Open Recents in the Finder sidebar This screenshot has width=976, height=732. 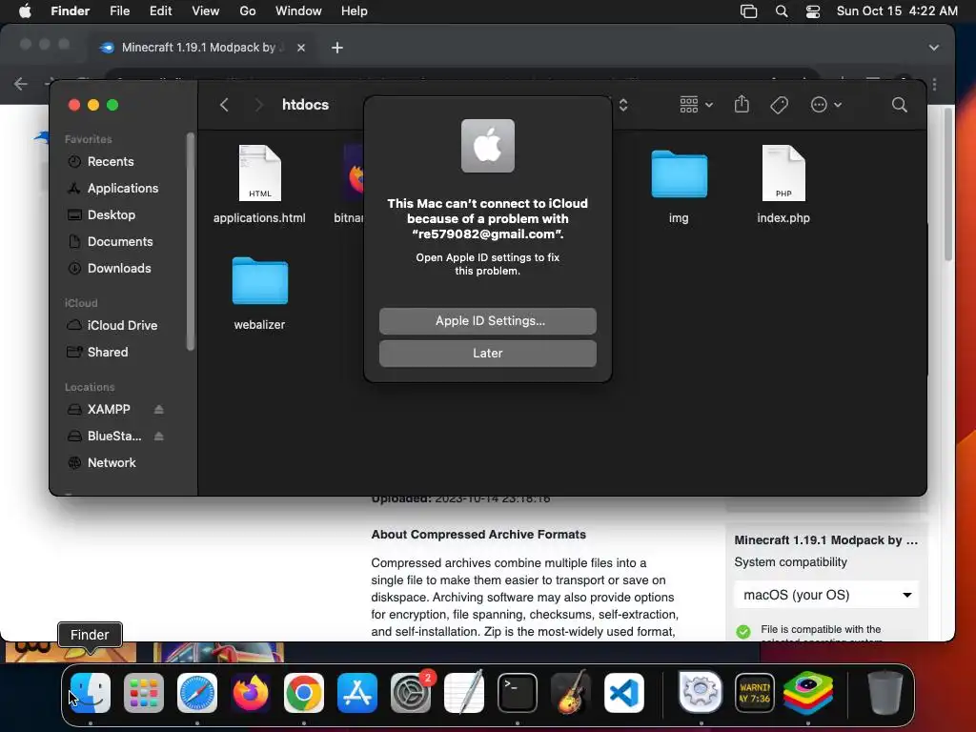(111, 162)
